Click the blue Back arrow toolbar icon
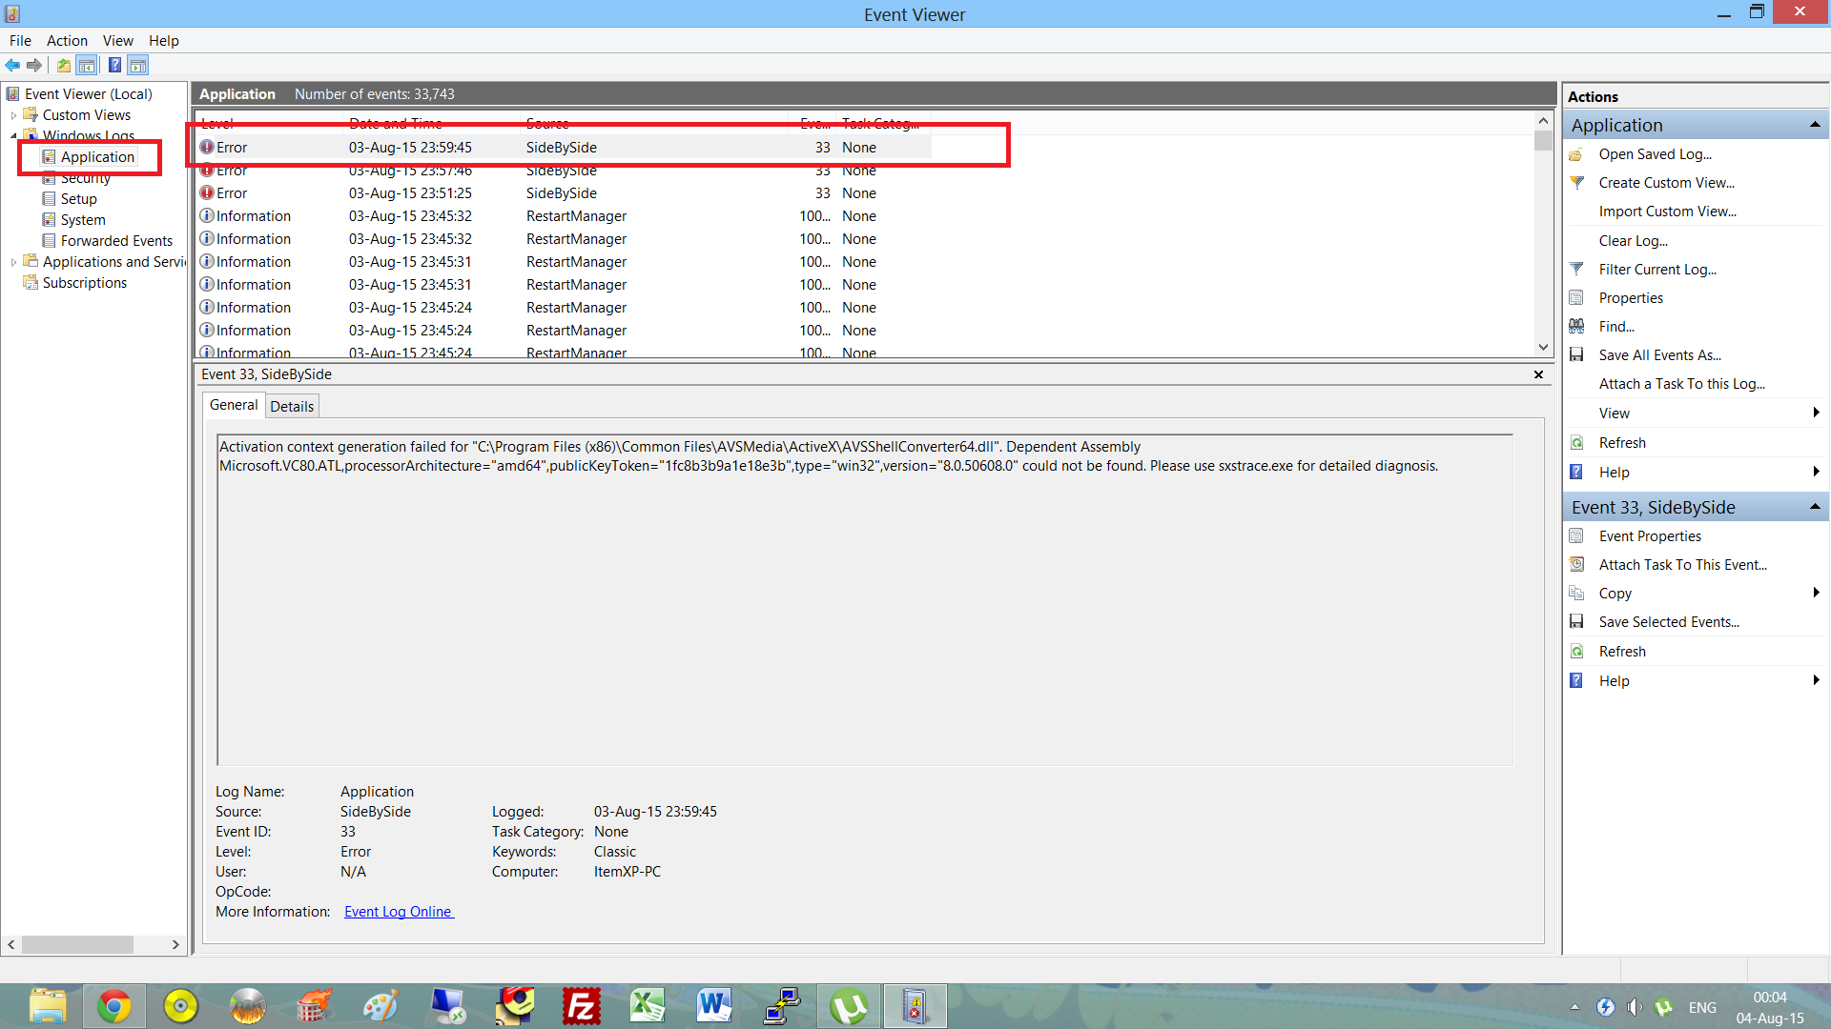The width and height of the screenshot is (1831, 1029). tap(12, 65)
